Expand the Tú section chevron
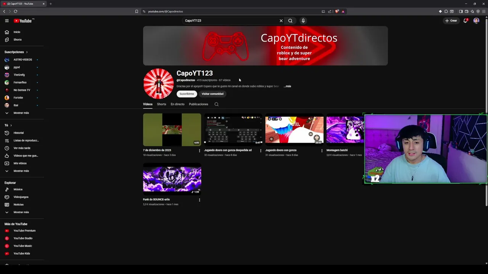This screenshot has height=274, width=488. point(11,125)
